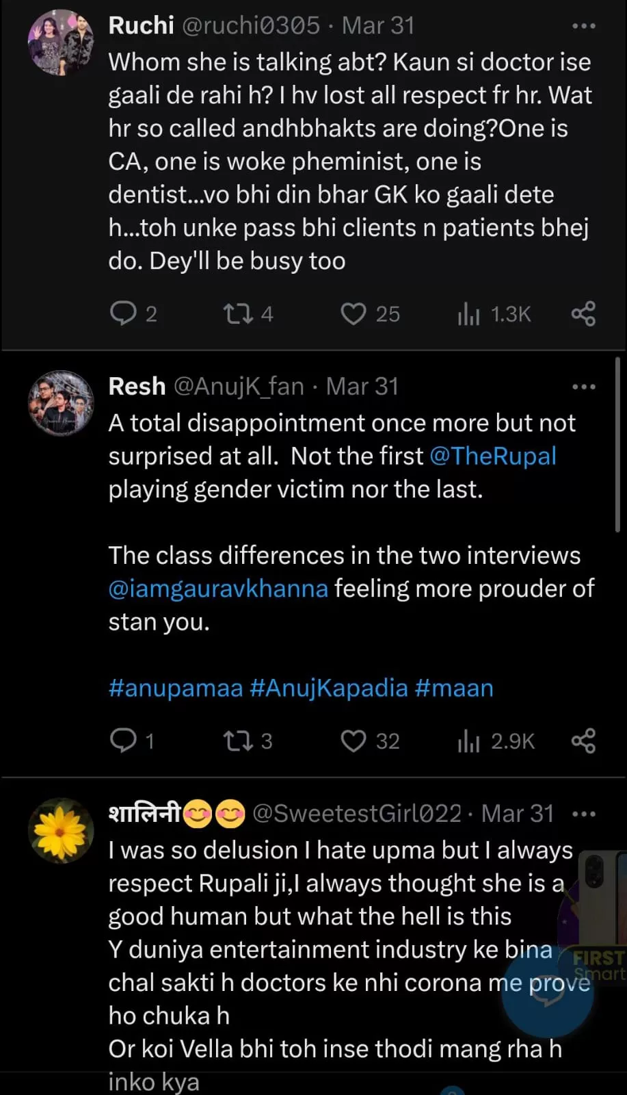627x1095 pixels.
Task: Open the sunflower profile avatar
Action: pos(61,830)
